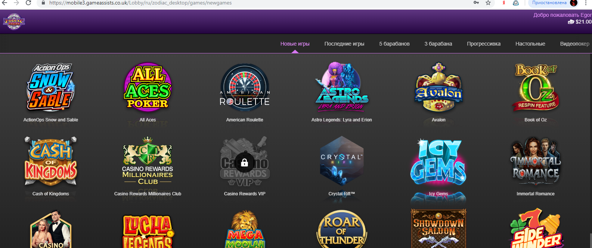The height and width of the screenshot is (248, 592).
Task: Open the Cash of Kingdoms game icon
Action: click(51, 161)
